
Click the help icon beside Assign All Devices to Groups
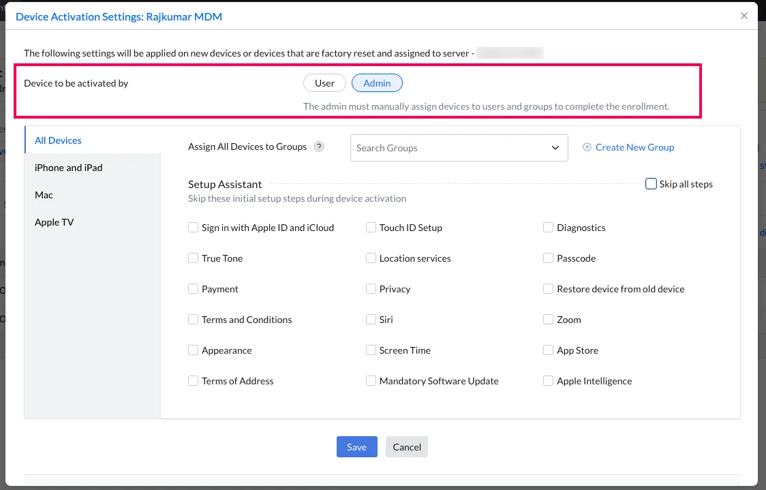coord(319,147)
